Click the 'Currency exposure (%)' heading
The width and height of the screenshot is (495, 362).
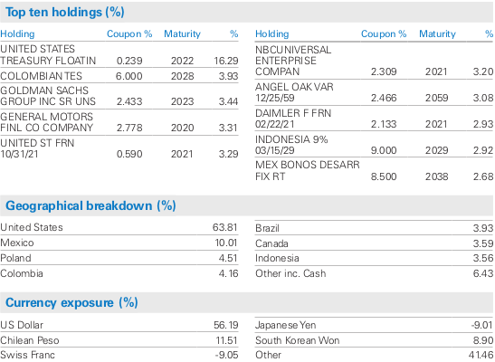point(71,302)
